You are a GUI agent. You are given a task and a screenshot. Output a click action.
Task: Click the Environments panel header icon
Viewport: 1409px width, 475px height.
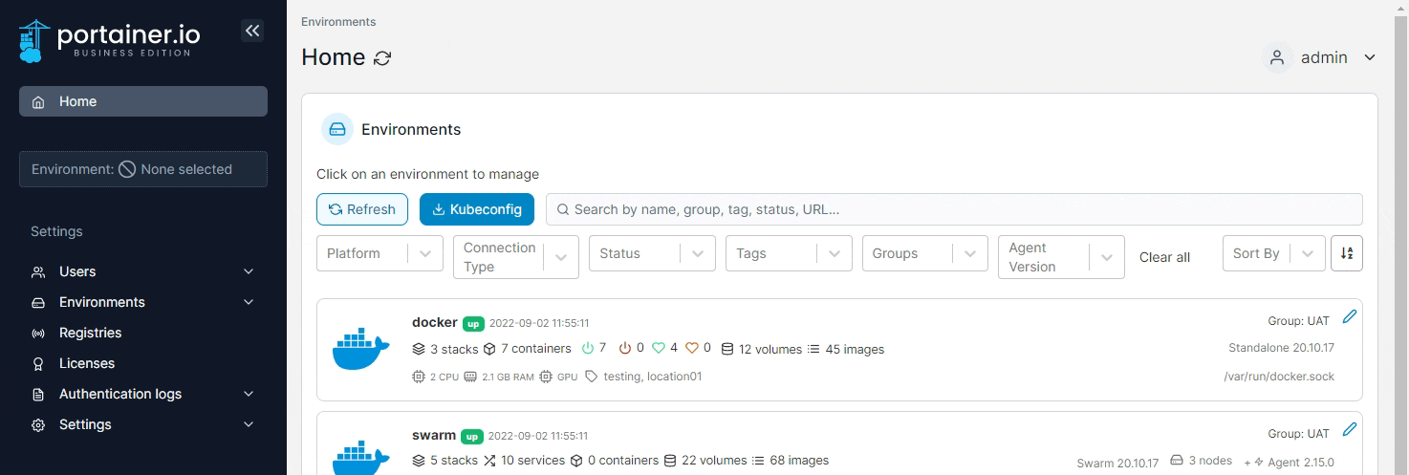337,129
